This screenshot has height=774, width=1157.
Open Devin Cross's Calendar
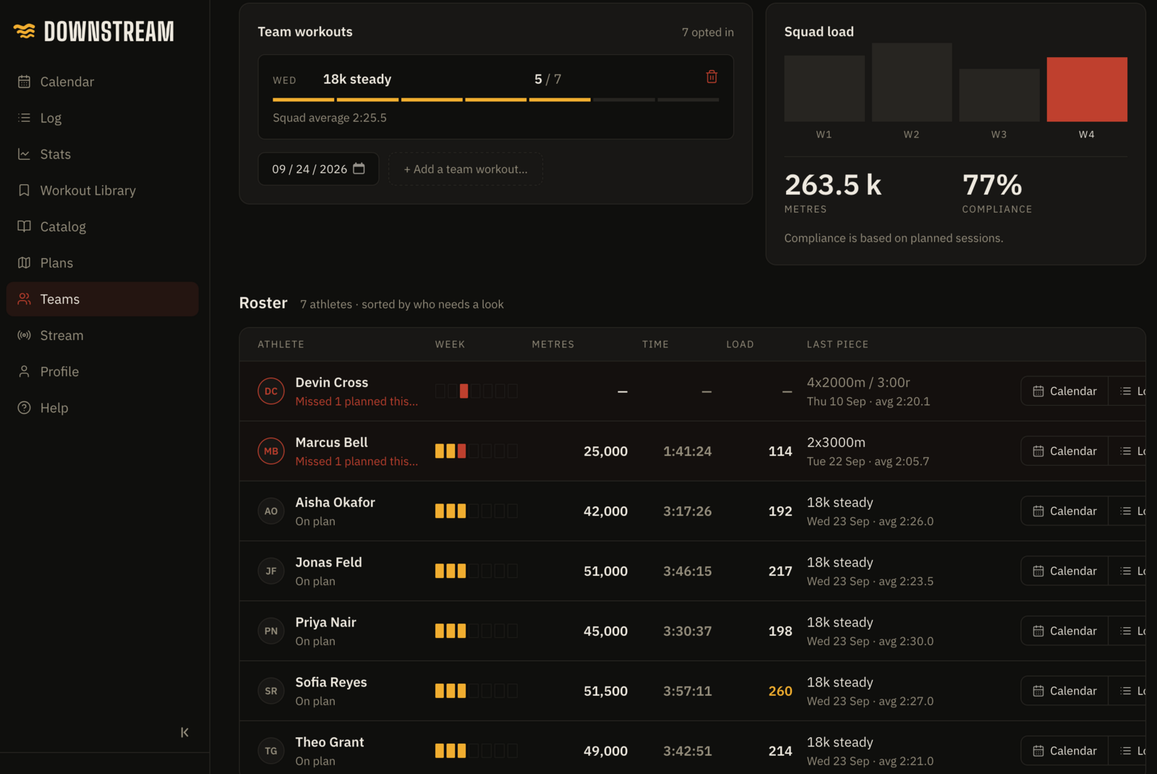[1064, 391]
